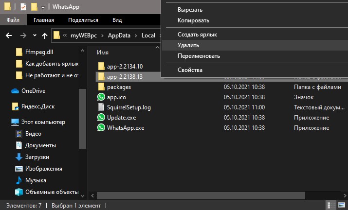
Task: Choose Вырезать from the context menu
Action: (x=255, y=10)
